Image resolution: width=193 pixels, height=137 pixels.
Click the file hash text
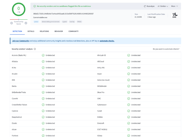click(63, 14)
